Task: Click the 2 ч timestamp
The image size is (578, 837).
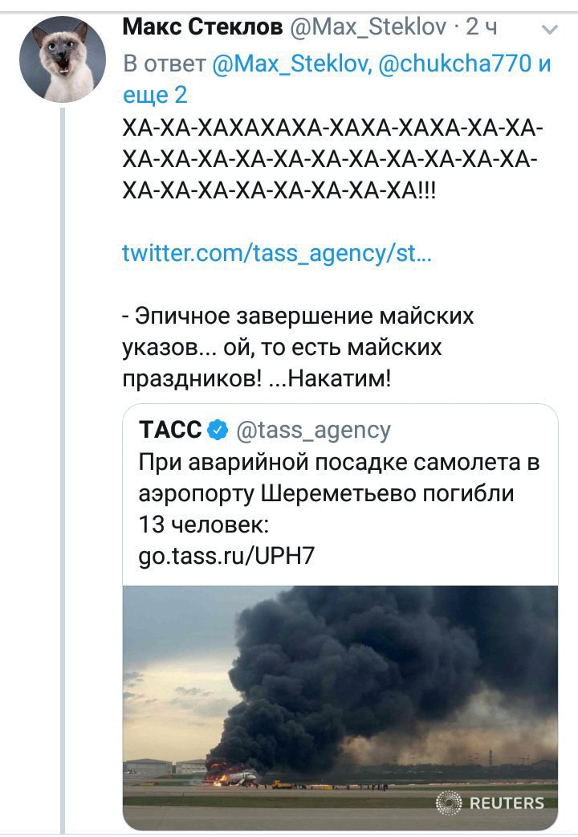Action: tap(482, 27)
